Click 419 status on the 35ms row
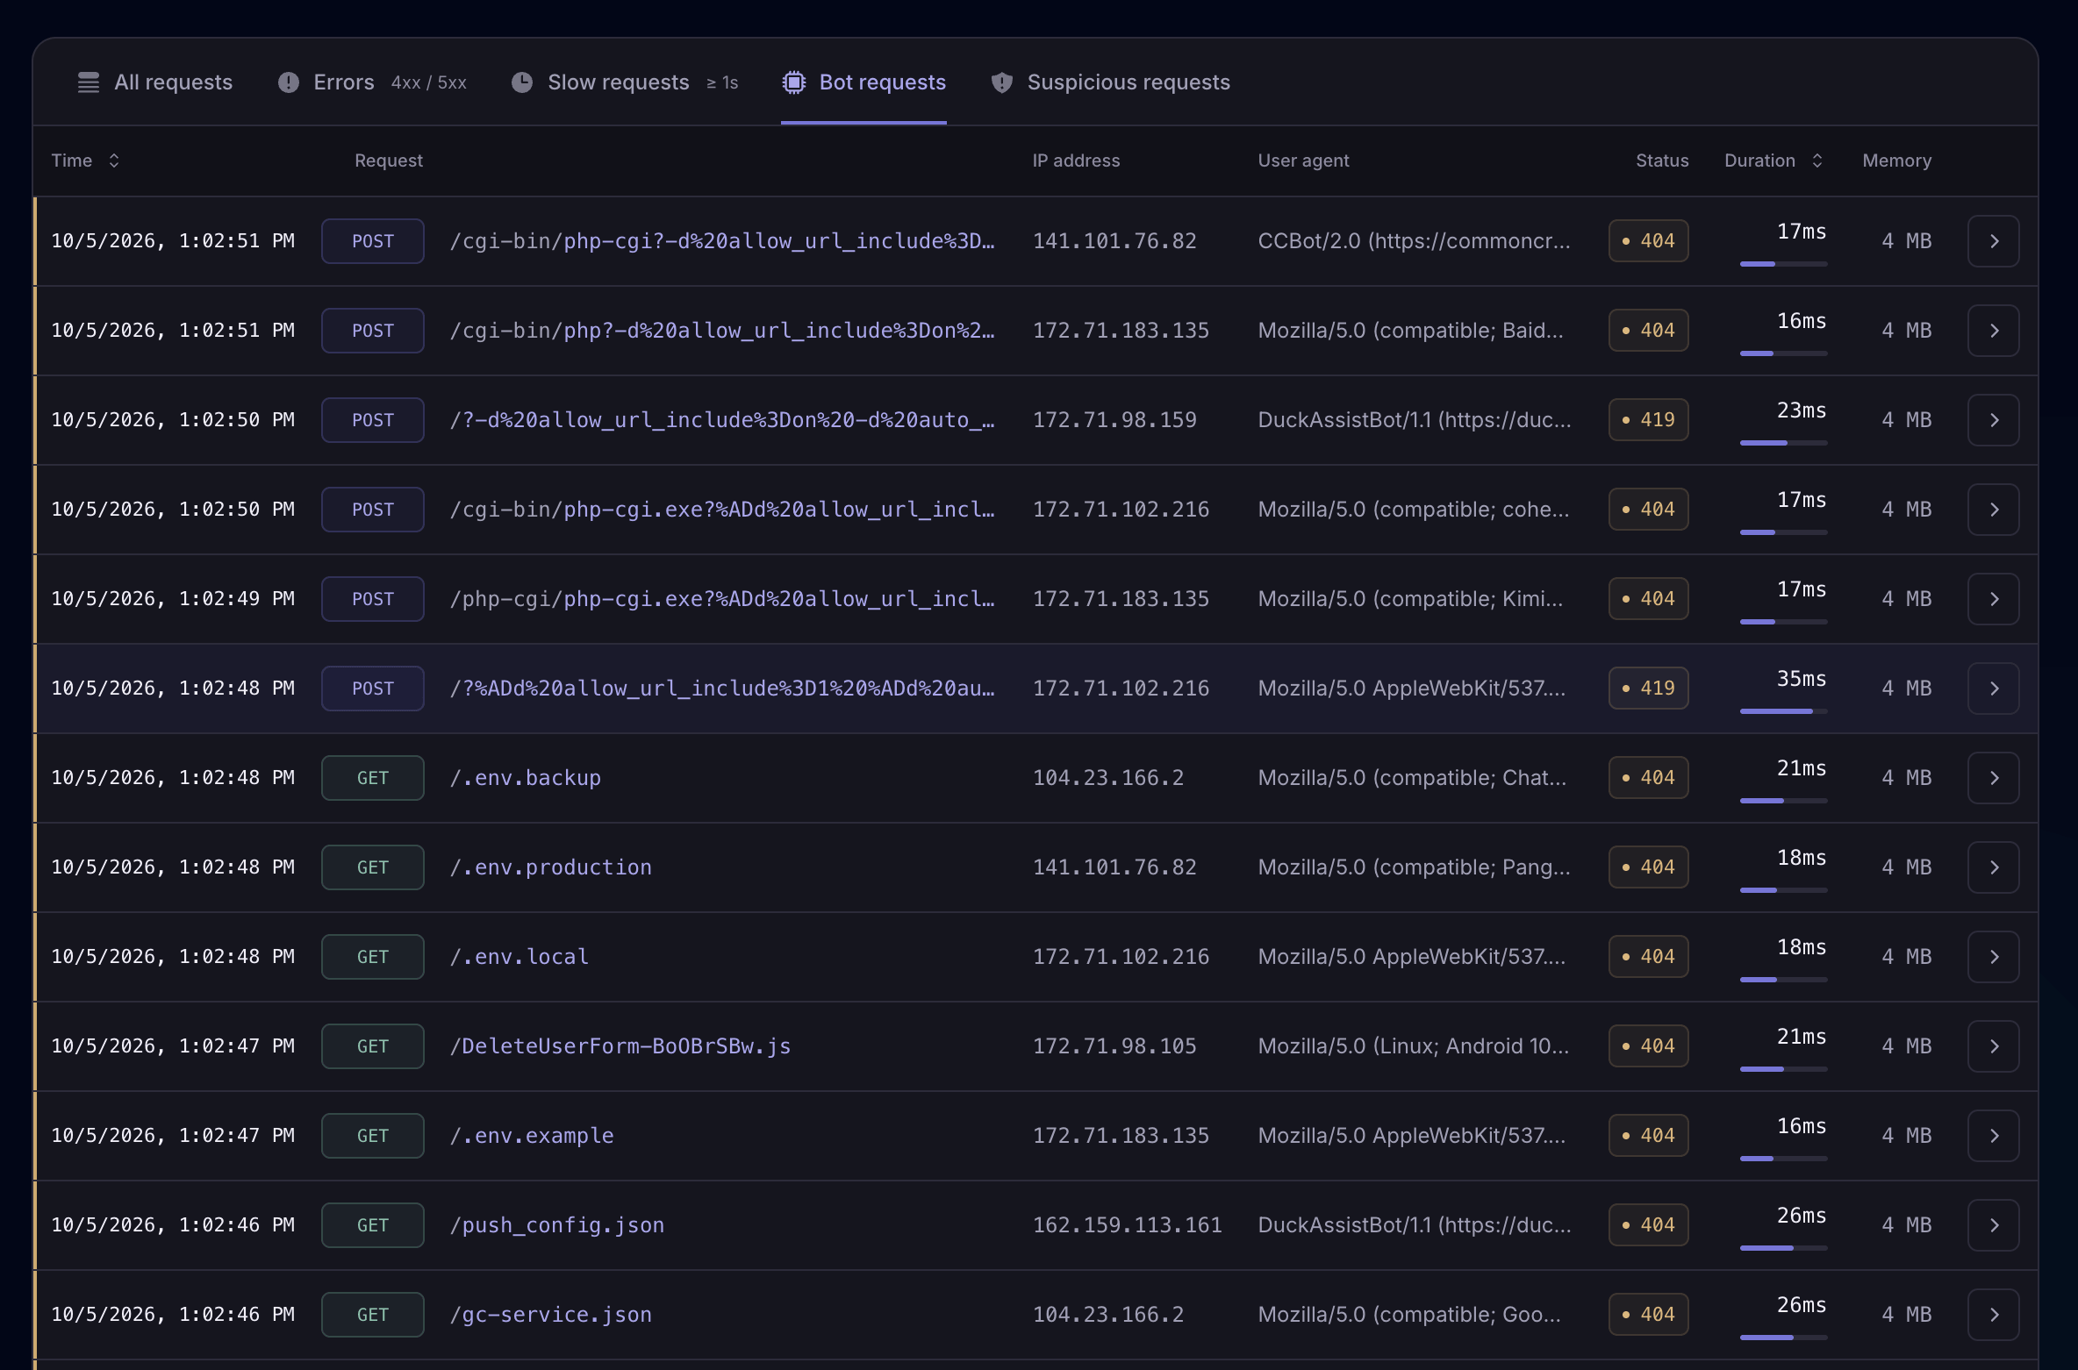This screenshot has width=2078, height=1370. point(1649,689)
